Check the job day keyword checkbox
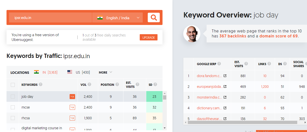307x132 pixels. coord(13,97)
